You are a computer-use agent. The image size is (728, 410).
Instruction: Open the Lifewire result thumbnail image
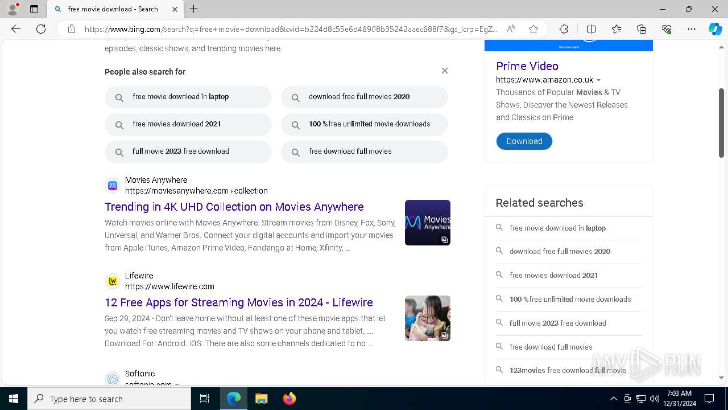(x=428, y=318)
